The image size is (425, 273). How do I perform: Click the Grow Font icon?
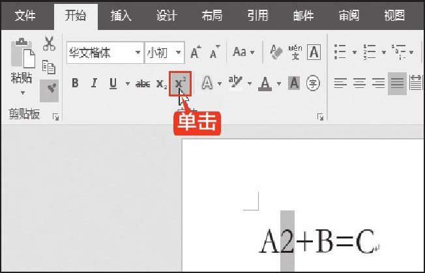pos(196,52)
